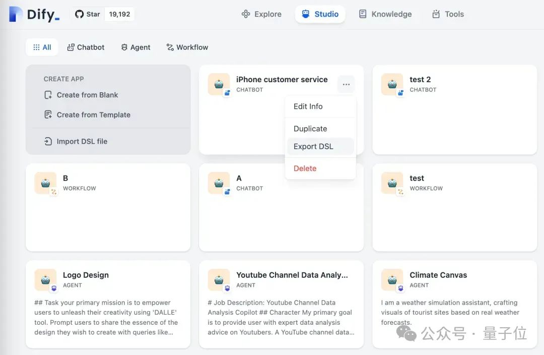Viewport: 544px width, 355px height.
Task: Click the GitHub star count 19,192
Action: click(x=119, y=14)
